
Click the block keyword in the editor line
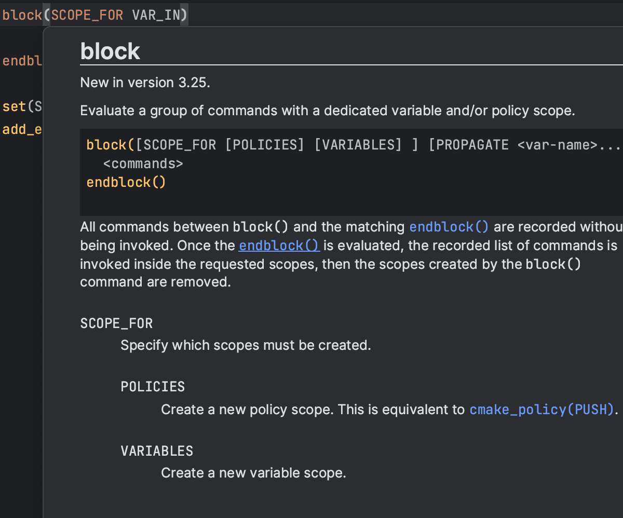22,16
